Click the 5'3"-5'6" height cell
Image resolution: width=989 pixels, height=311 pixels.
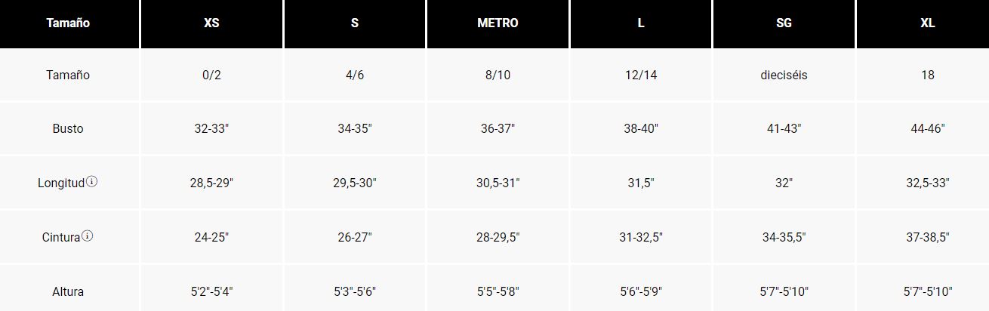pos(355,291)
